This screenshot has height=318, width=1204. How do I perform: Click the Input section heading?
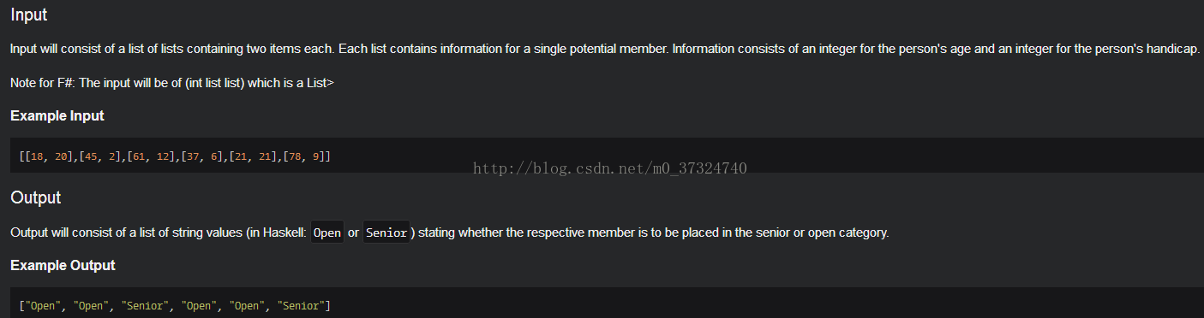tap(29, 15)
